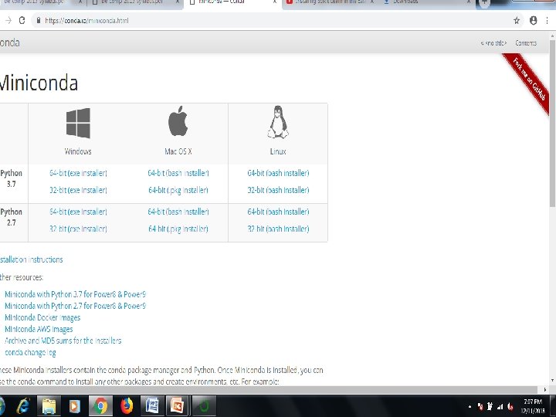
Task: Click the Linux penguin icon
Action: 278,122
